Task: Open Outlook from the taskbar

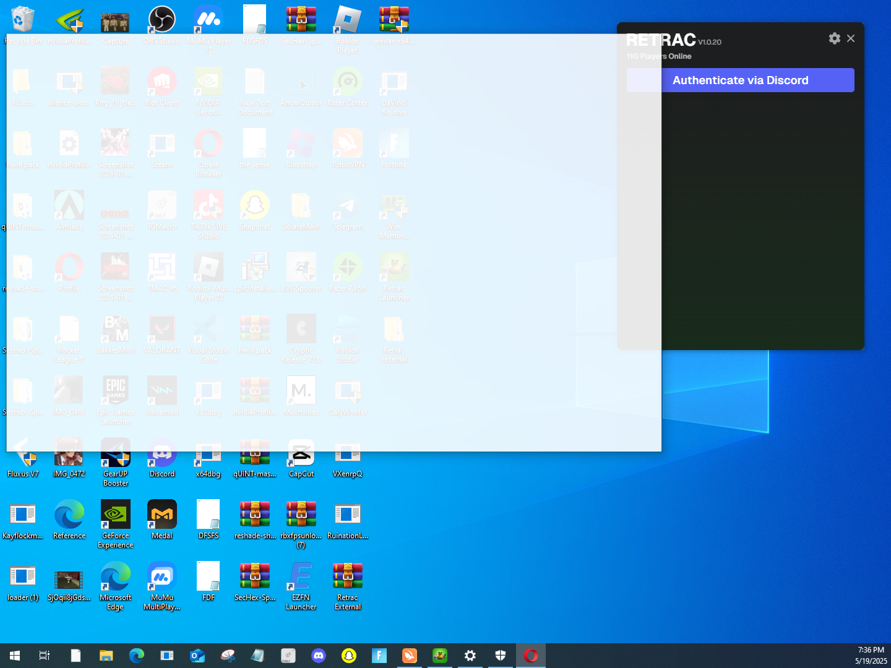Action: (x=197, y=656)
